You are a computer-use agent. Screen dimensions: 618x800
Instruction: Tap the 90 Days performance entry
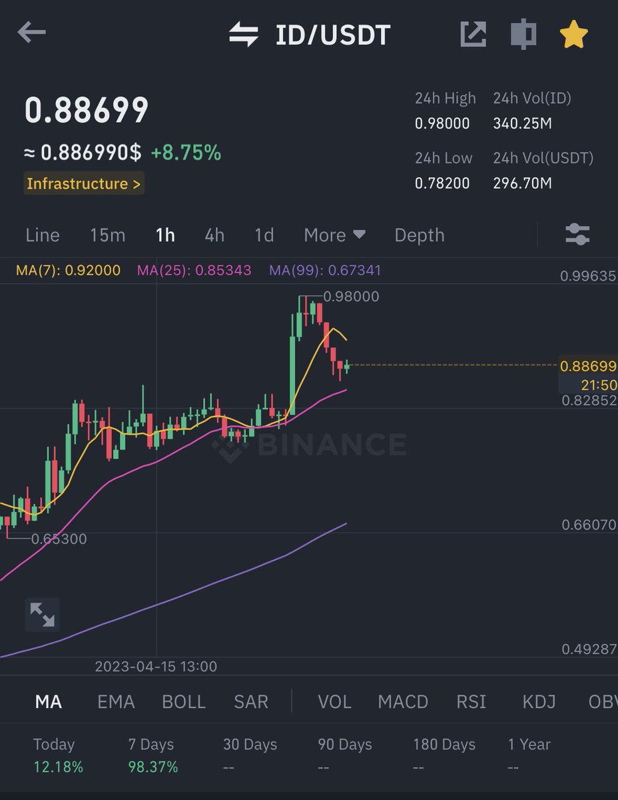[345, 755]
